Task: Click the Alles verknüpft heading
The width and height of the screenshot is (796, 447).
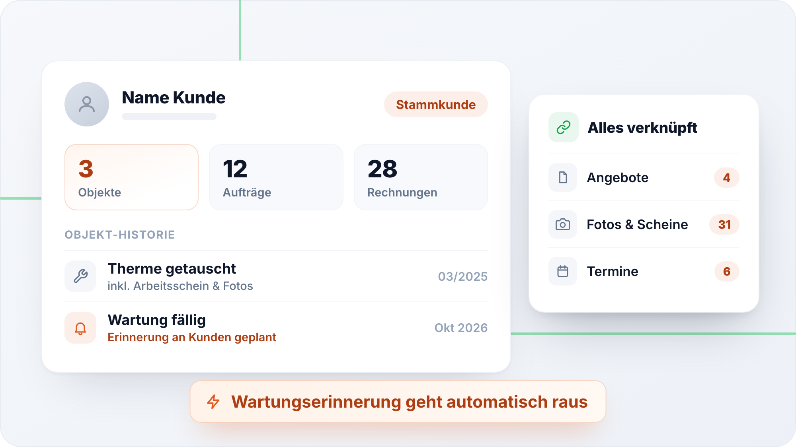Action: pyautogui.click(x=642, y=128)
